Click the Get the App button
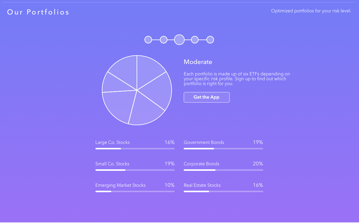 click(206, 97)
